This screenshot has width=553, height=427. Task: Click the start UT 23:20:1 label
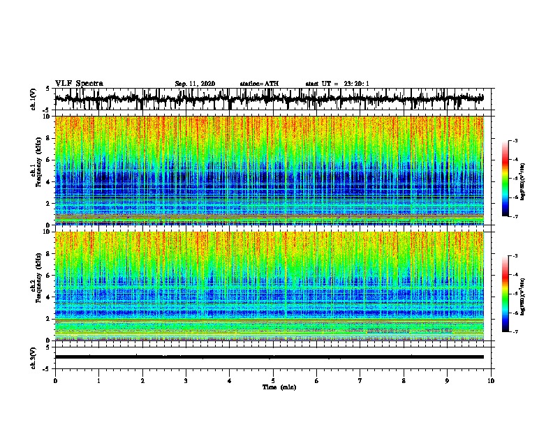(337, 84)
